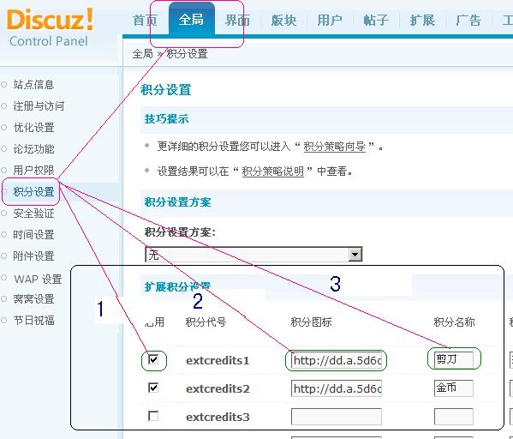Open the 版块 tab
The width and height of the screenshot is (513, 439).
tap(283, 21)
